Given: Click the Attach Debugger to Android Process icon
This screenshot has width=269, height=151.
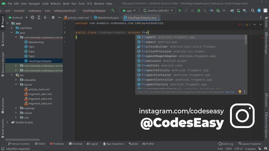Looking at the screenshot, I should (218, 10).
